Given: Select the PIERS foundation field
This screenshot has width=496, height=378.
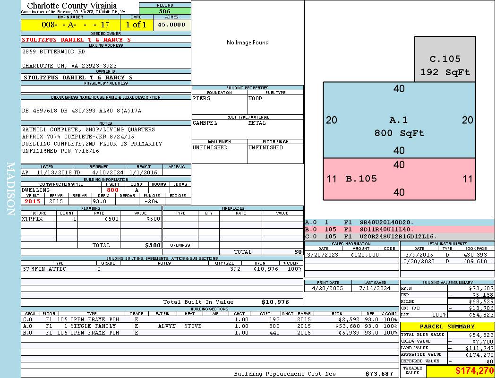Looking at the screenshot, I should pos(220,104).
